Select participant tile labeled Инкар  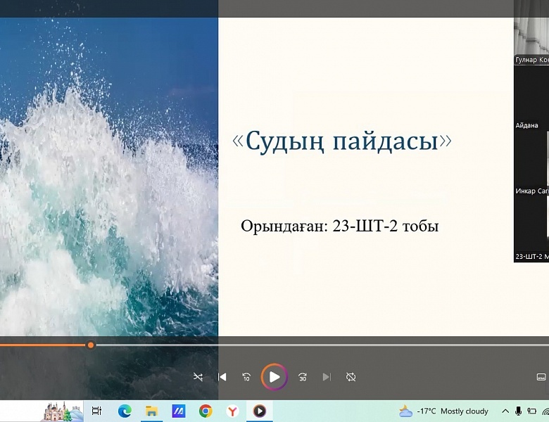(531, 163)
